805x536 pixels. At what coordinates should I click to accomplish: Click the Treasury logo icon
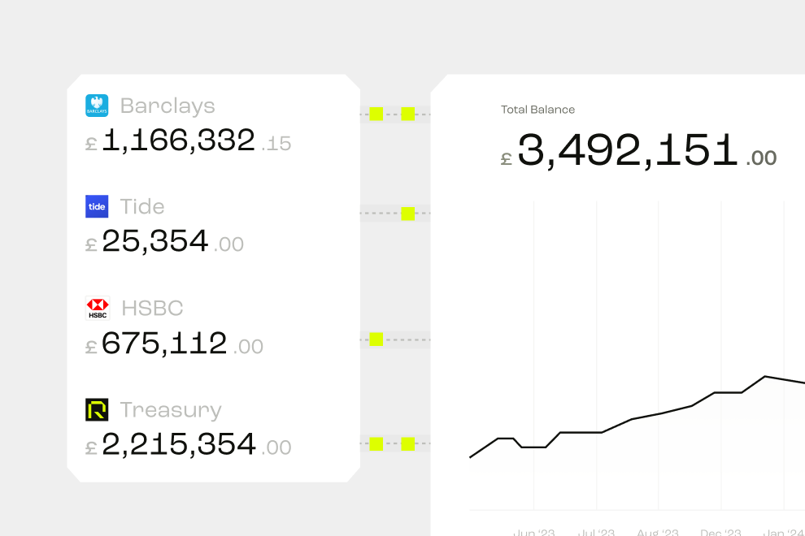click(x=97, y=410)
